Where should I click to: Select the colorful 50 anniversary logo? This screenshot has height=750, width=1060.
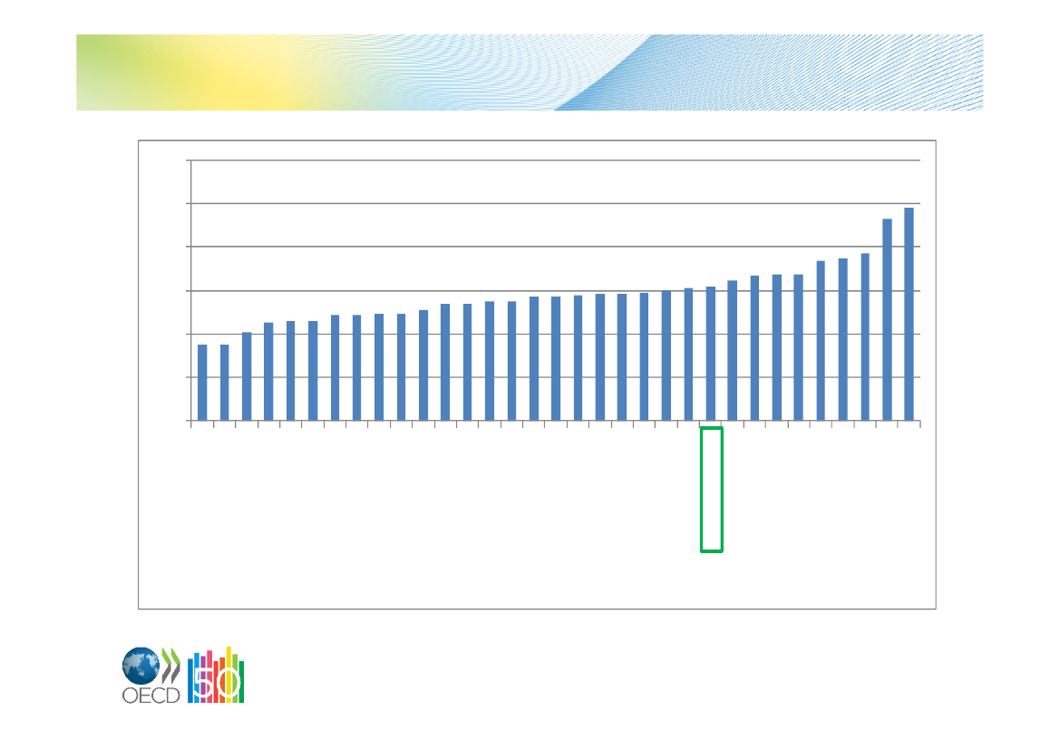216,675
